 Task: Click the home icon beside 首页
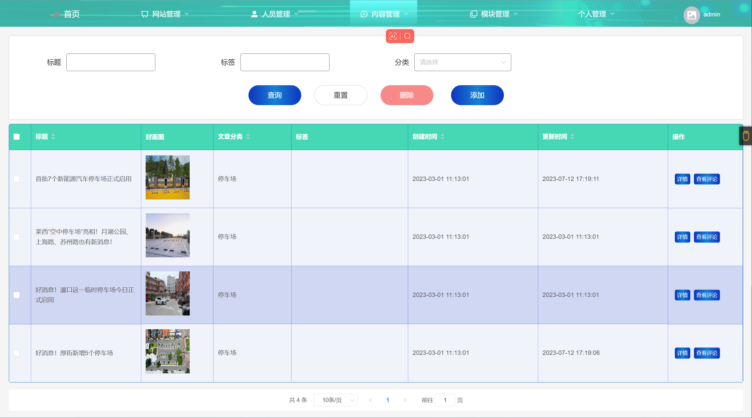pos(56,14)
